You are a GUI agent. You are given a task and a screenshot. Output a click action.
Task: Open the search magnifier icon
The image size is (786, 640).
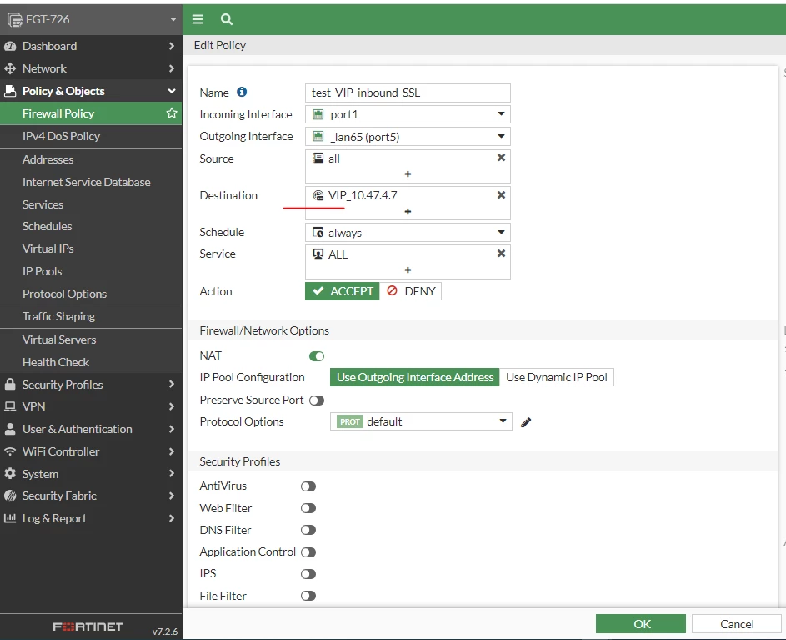[x=227, y=19]
